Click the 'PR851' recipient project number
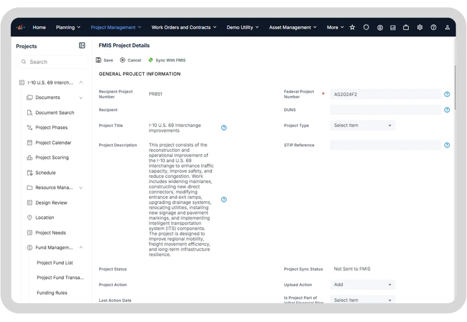Image resolution: width=467 pixels, height=322 pixels. [156, 94]
